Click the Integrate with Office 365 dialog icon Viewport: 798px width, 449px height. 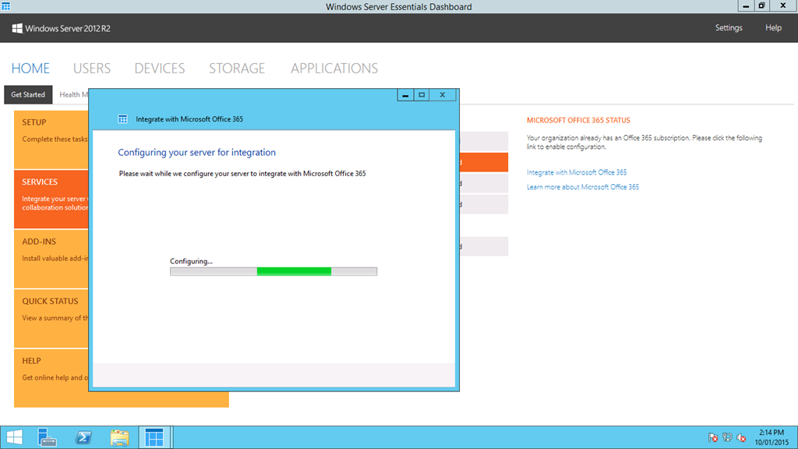pos(122,119)
